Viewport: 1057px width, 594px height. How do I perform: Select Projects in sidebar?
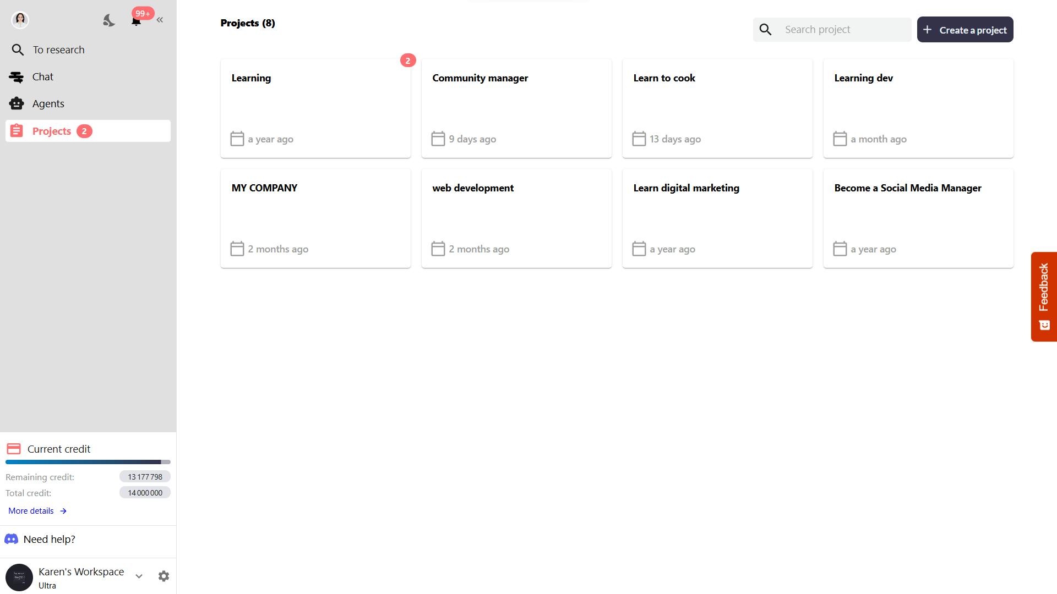coord(52,131)
